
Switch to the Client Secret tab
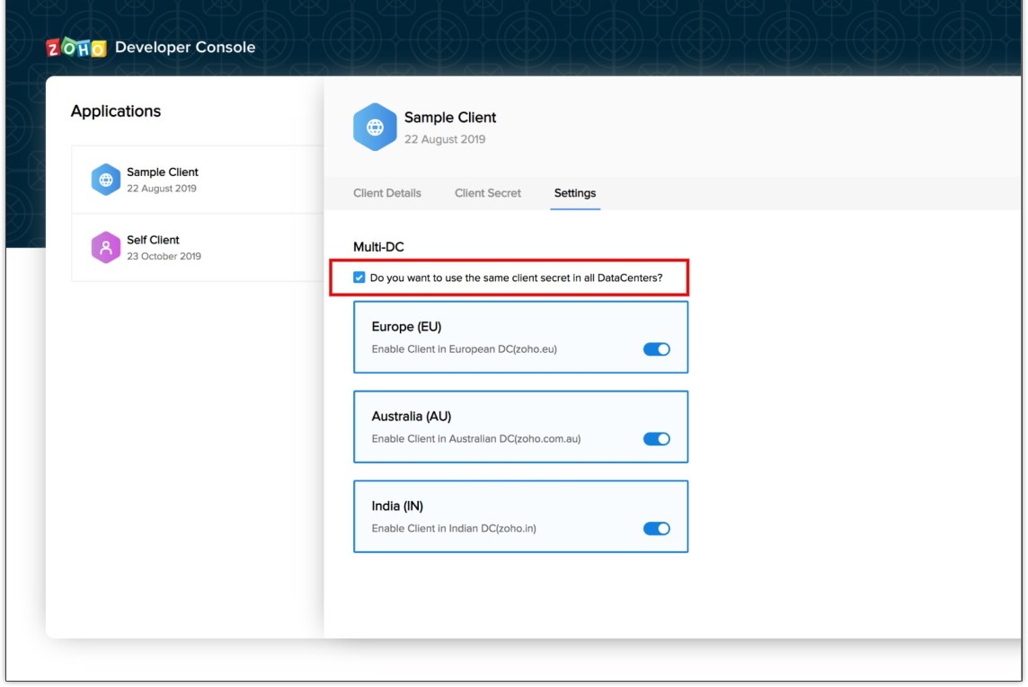point(487,193)
